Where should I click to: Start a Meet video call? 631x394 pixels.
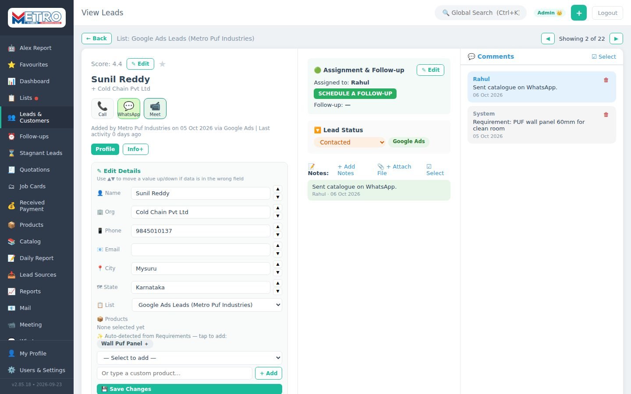pyautogui.click(x=155, y=109)
